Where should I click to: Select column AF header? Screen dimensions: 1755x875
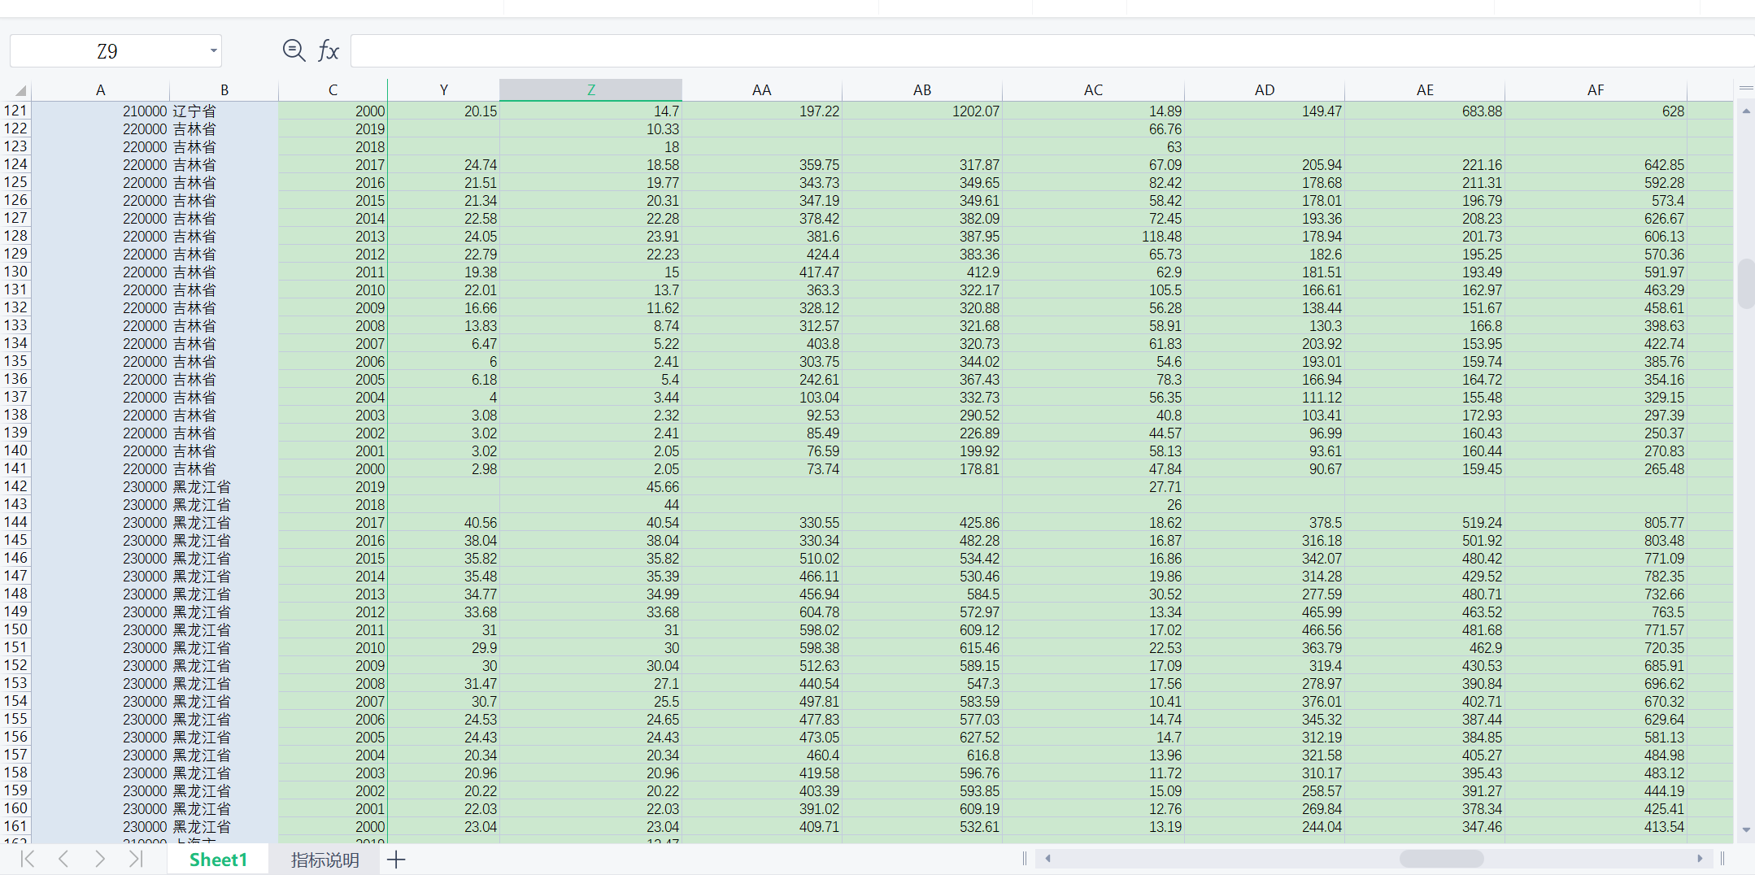(1596, 90)
